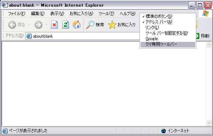This screenshot has width=213, height=136.
Task: Click status text ページが表示されました
Action: (28, 131)
